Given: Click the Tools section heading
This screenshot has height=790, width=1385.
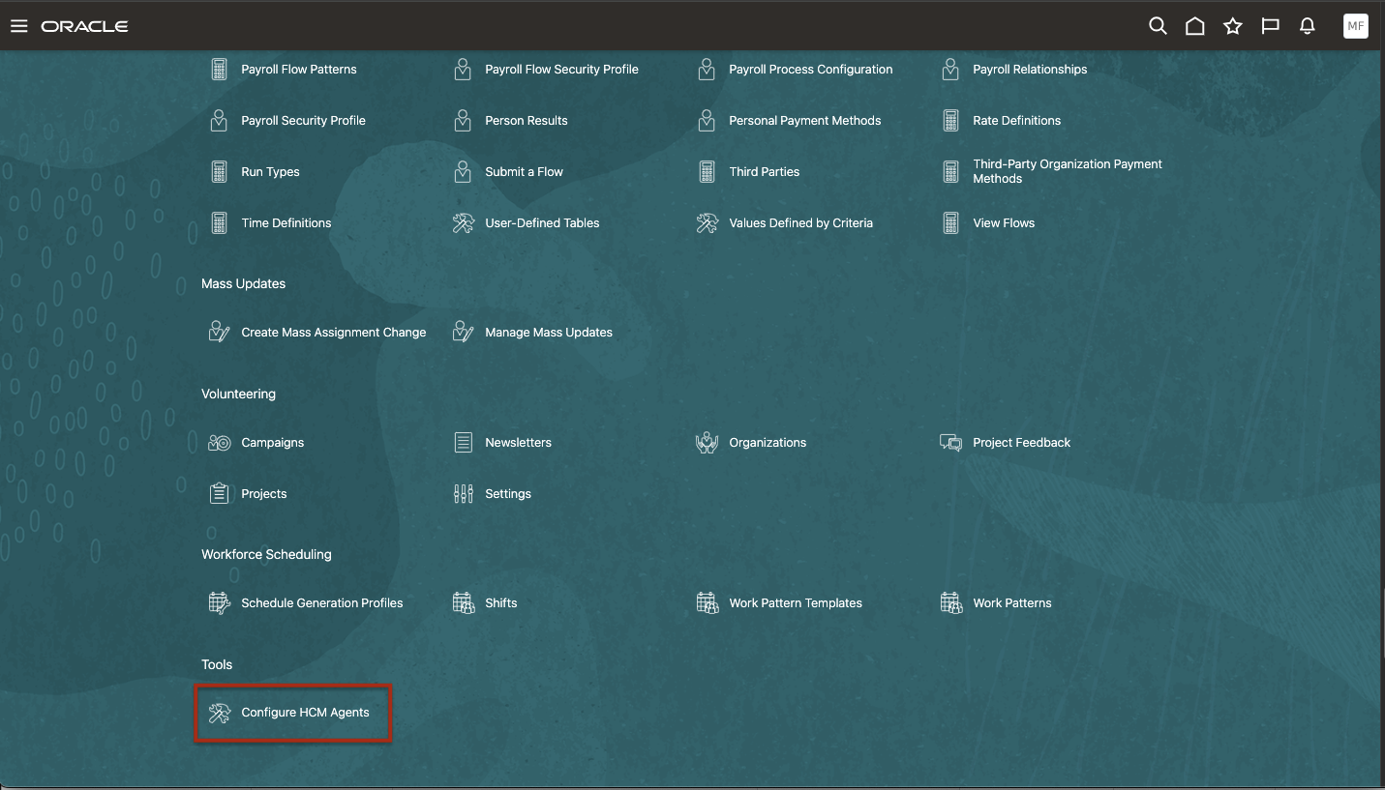Looking at the screenshot, I should 217,665.
